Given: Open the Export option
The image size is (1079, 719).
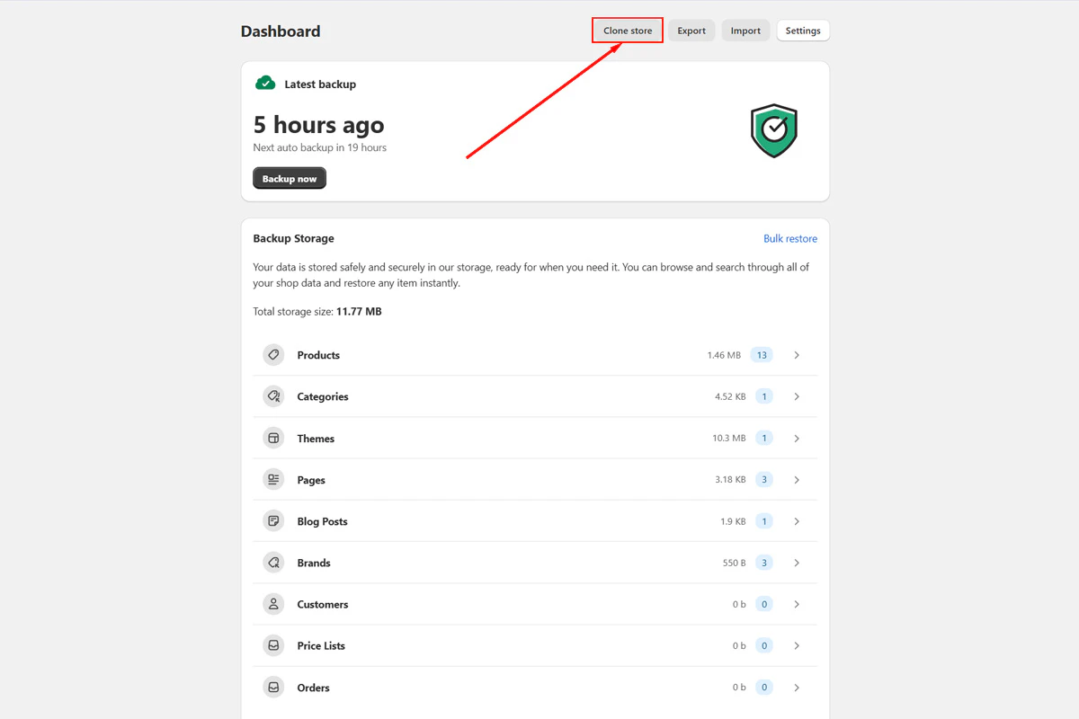Looking at the screenshot, I should coord(691,30).
